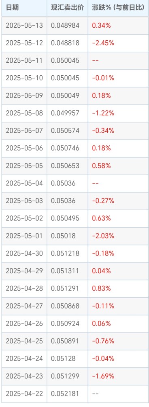This screenshot has height=407, width=149.
Task: Click the 涨跌% (与前日比) column header
Action: 118,7
